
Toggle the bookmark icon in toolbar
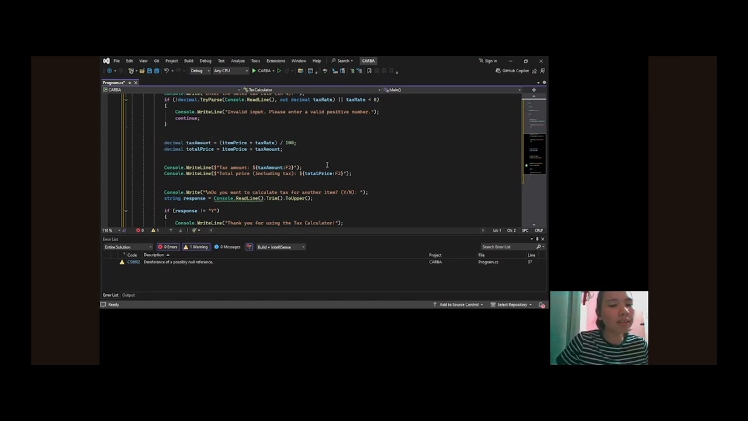[x=369, y=71]
